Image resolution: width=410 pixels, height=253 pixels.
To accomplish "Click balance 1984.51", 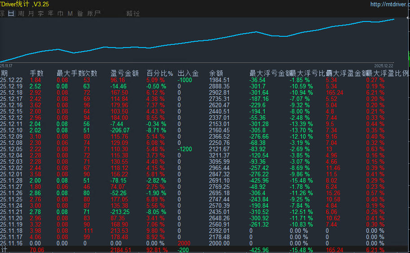I will [219, 80].
